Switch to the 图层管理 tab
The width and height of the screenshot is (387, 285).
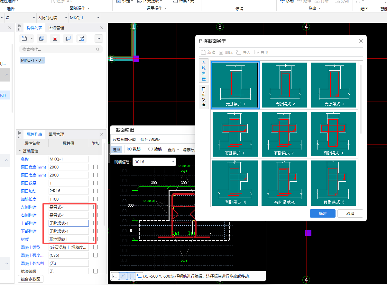point(56,134)
